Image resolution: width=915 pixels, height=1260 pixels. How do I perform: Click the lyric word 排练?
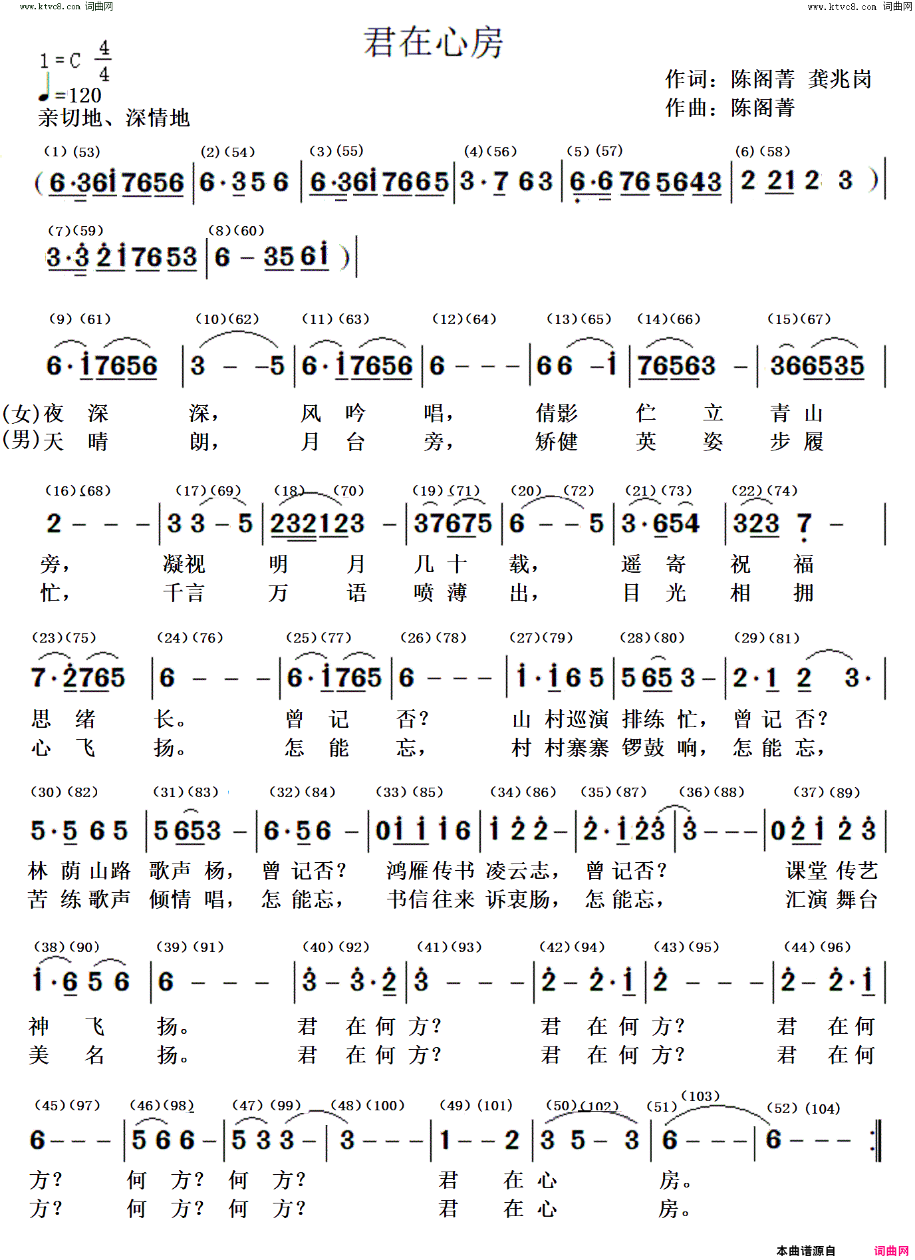644,719
